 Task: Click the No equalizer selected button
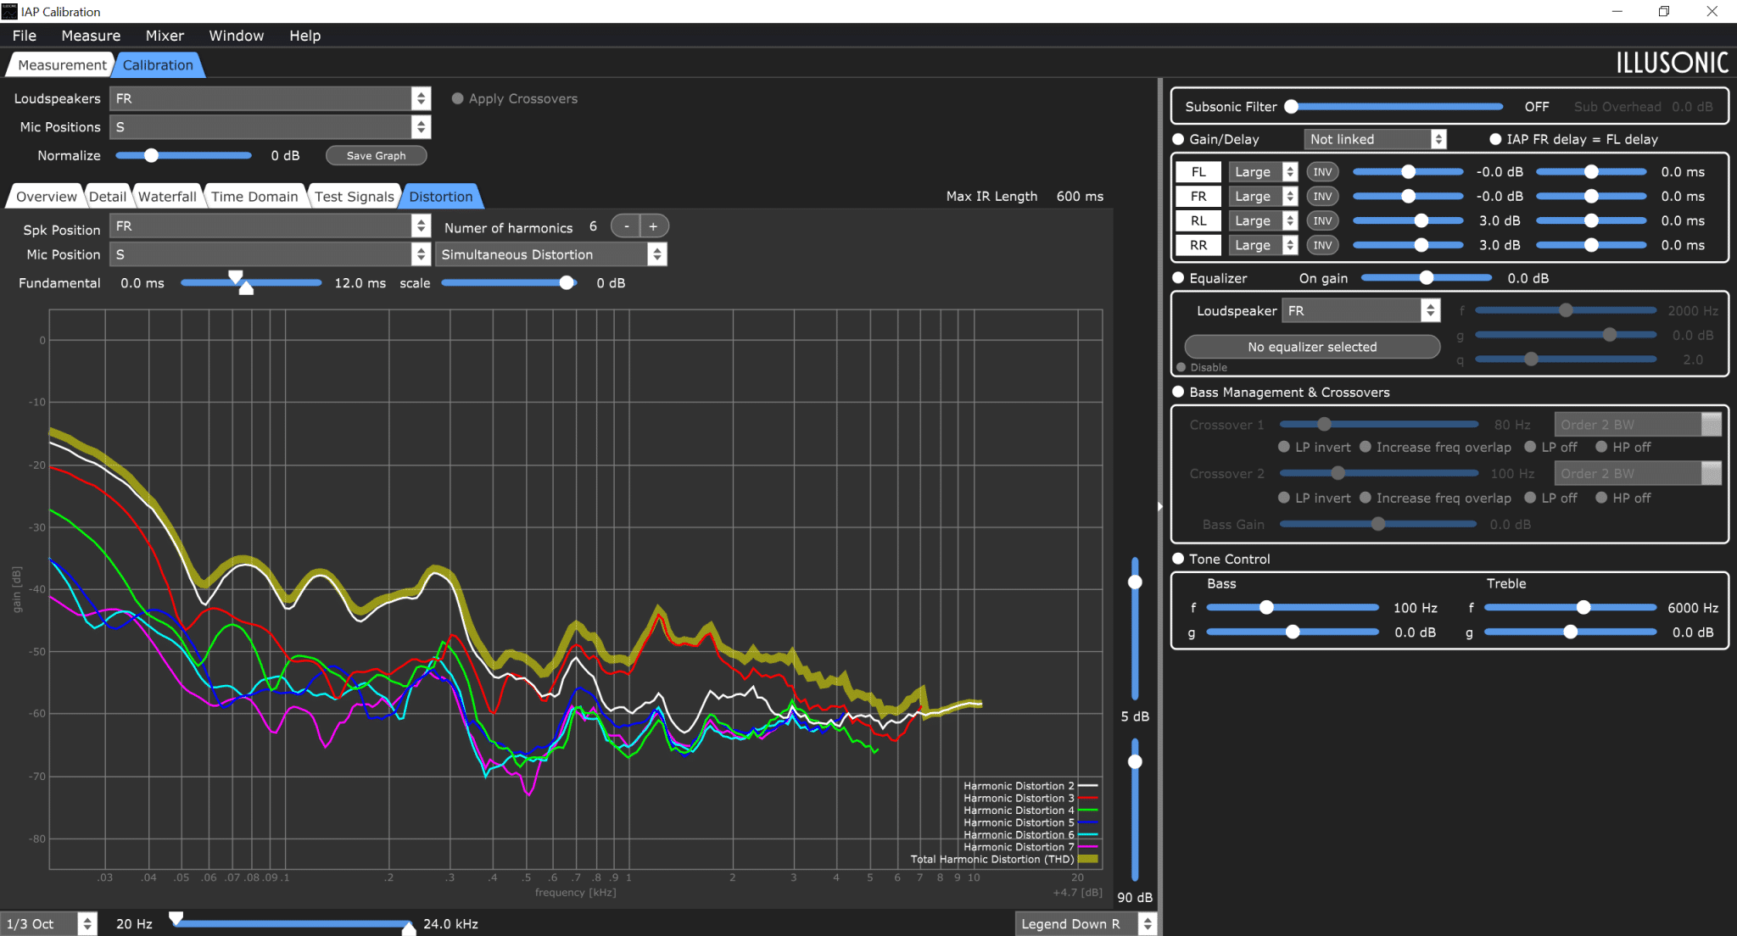1312,347
